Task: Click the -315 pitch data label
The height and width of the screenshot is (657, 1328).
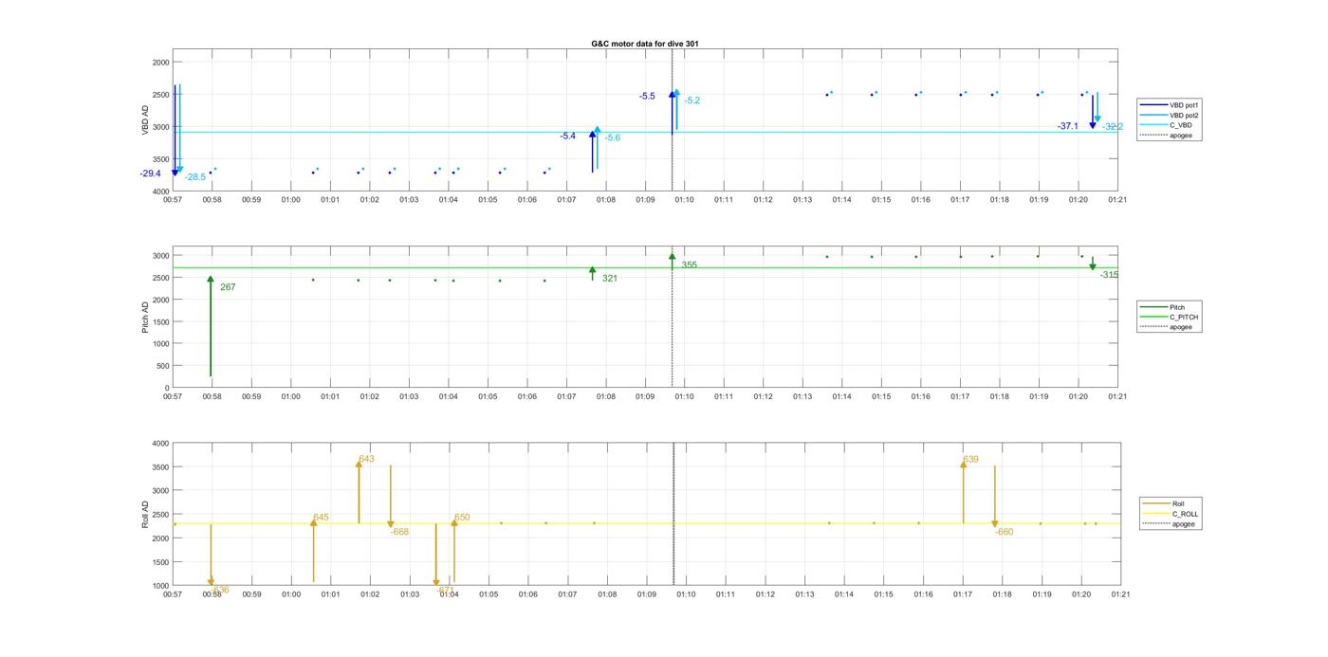Action: click(1109, 275)
